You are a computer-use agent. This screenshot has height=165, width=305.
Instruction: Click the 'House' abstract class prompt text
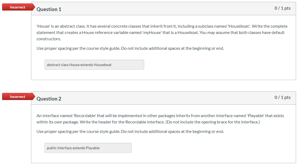(162, 32)
